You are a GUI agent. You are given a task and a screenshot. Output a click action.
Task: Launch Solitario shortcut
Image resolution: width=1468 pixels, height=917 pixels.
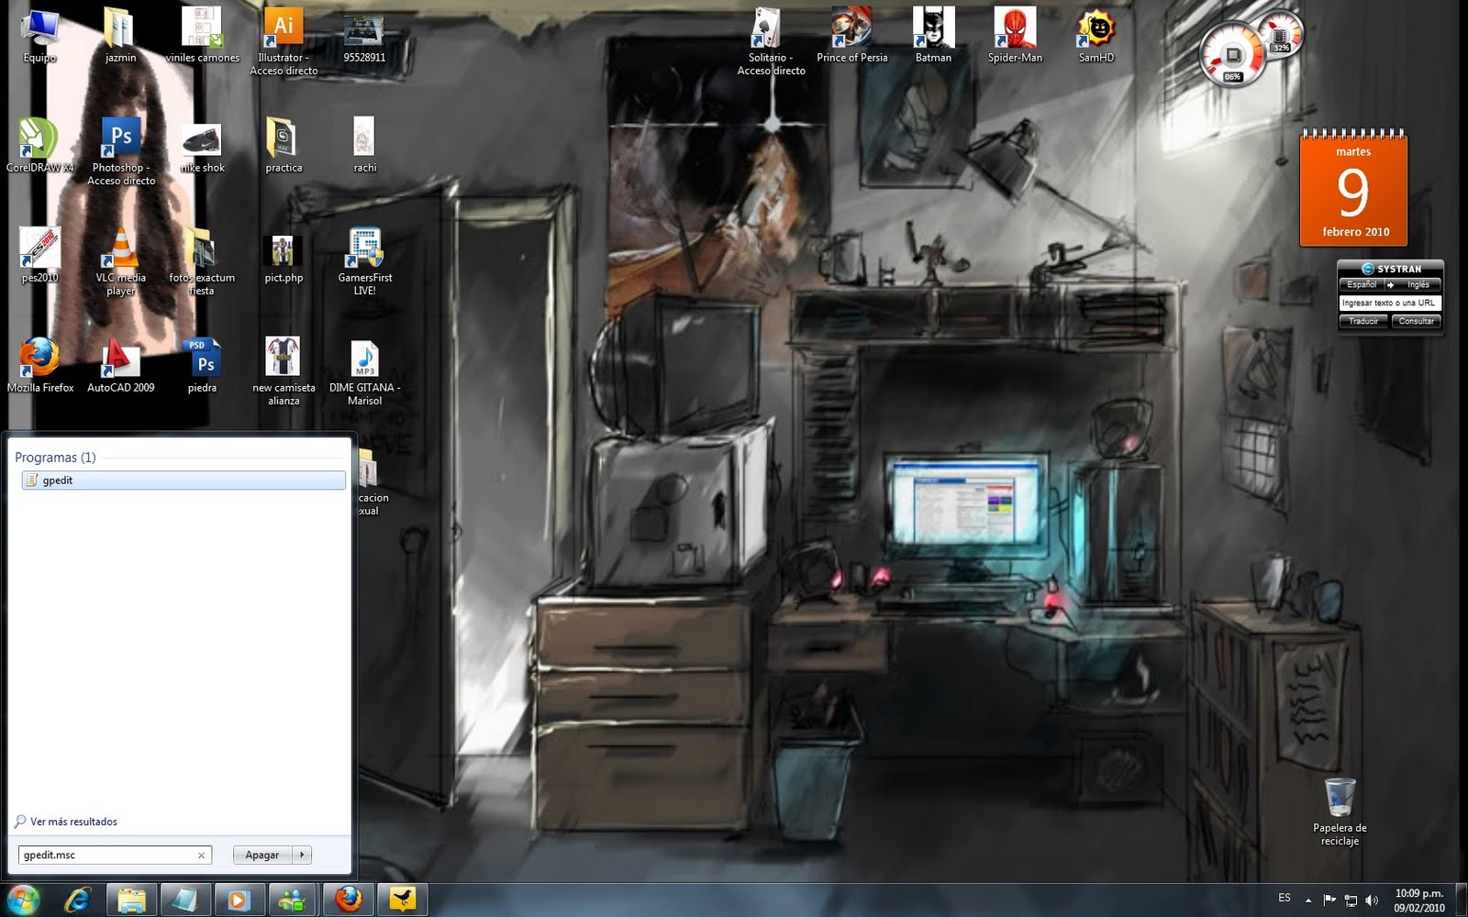point(771,41)
